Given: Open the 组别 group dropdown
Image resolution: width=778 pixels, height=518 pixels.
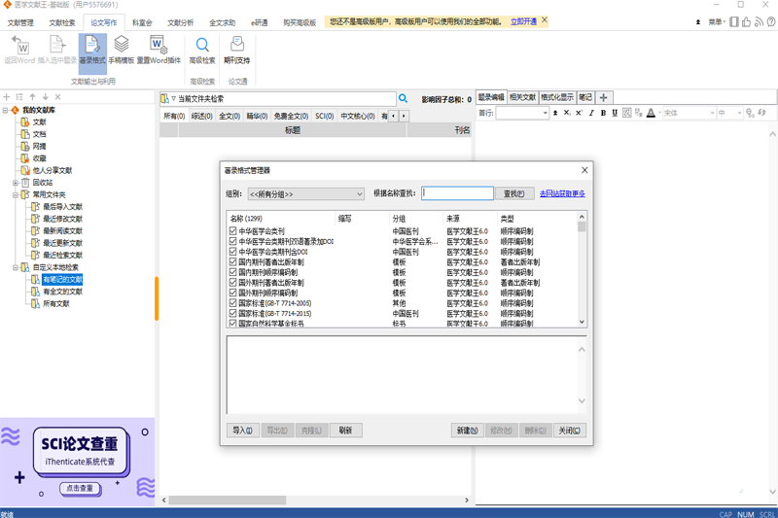Looking at the screenshot, I should click(305, 194).
